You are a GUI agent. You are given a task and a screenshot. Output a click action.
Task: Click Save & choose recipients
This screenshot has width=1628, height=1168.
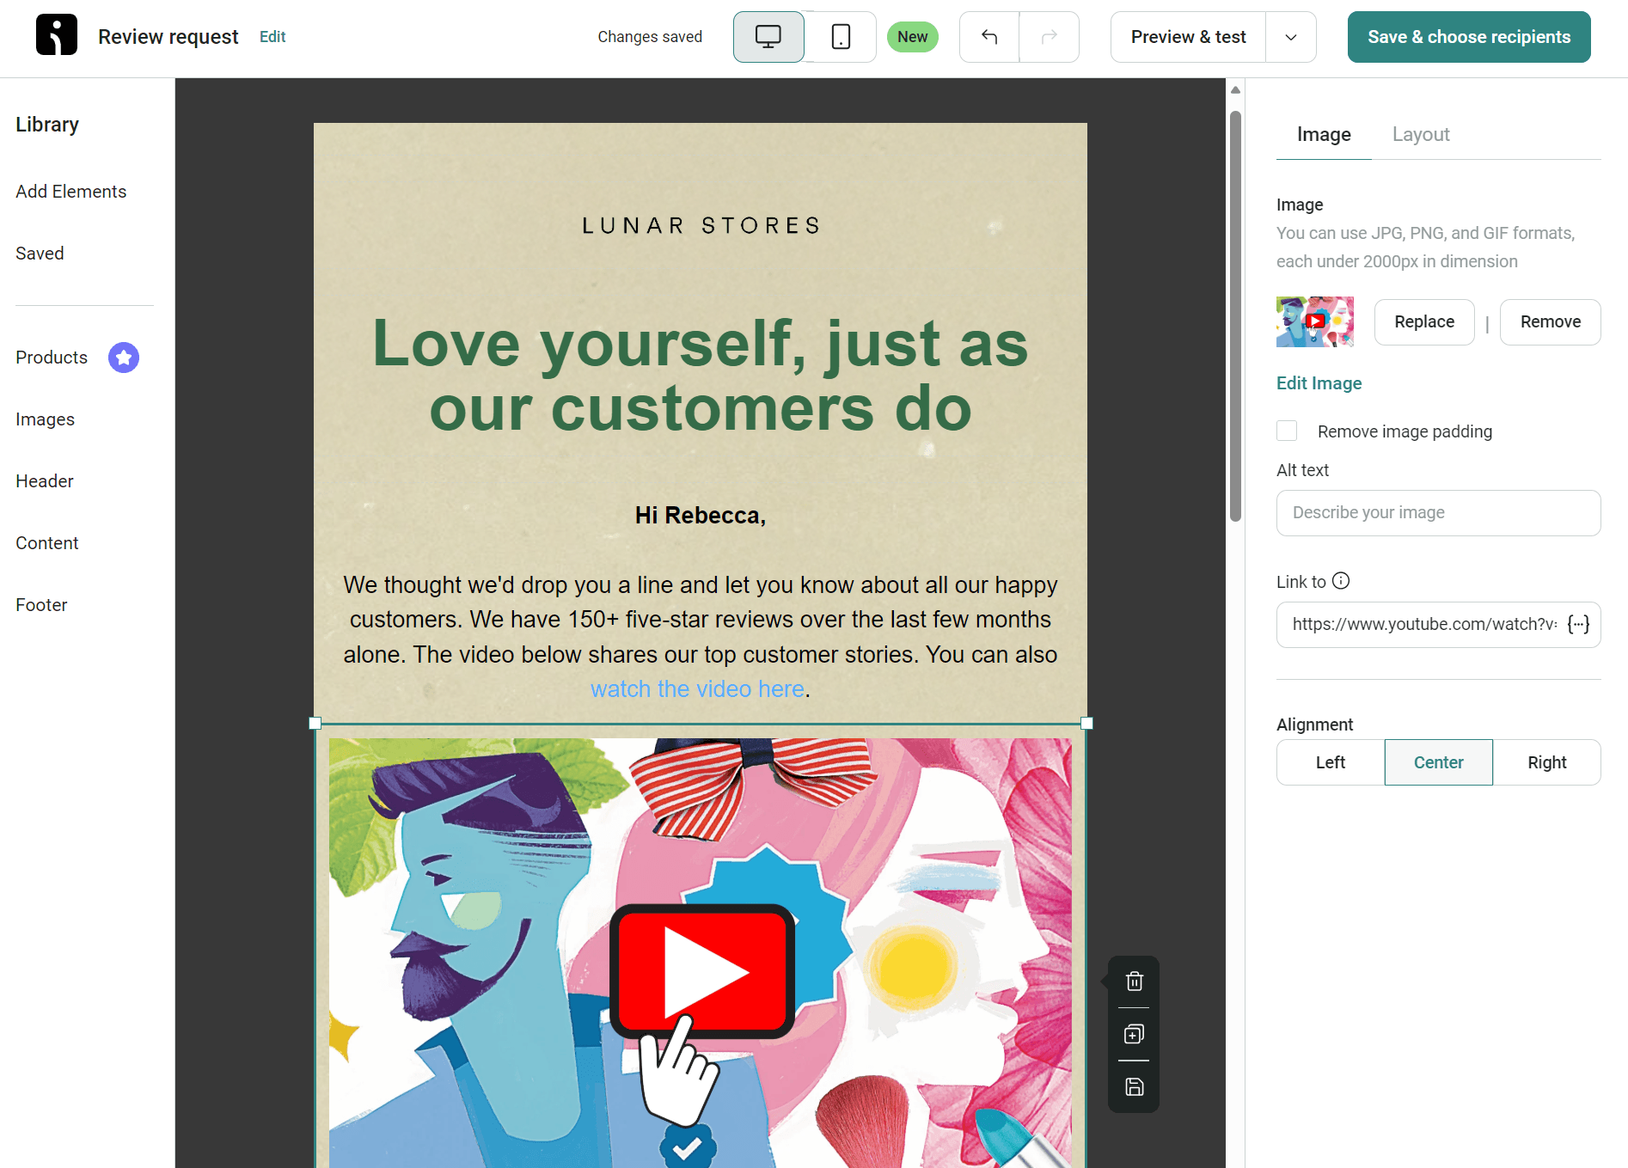(x=1469, y=37)
